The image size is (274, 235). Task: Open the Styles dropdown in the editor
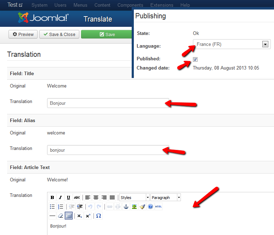[135, 197]
